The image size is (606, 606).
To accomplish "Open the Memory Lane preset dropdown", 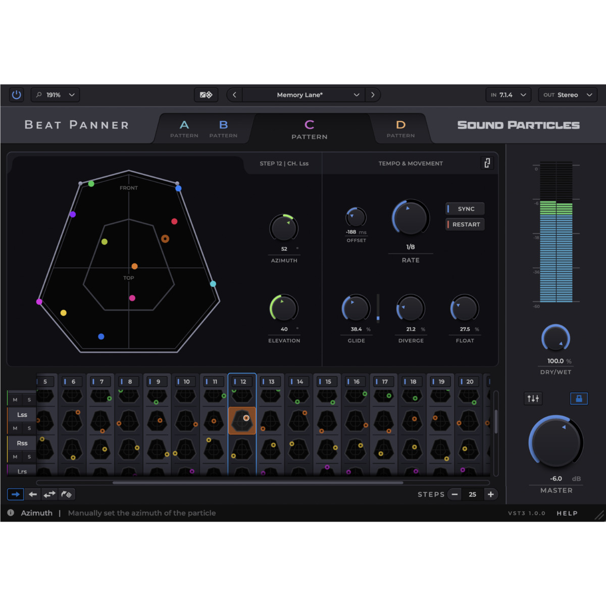I will tap(304, 94).
